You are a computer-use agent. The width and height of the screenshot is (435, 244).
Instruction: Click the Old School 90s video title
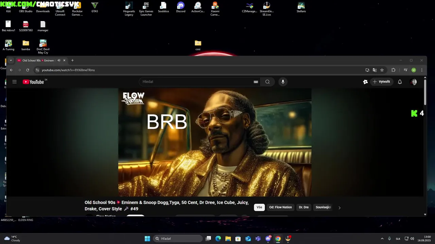click(167, 206)
